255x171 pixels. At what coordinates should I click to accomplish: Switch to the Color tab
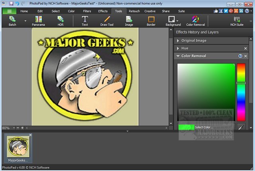[71, 11]
